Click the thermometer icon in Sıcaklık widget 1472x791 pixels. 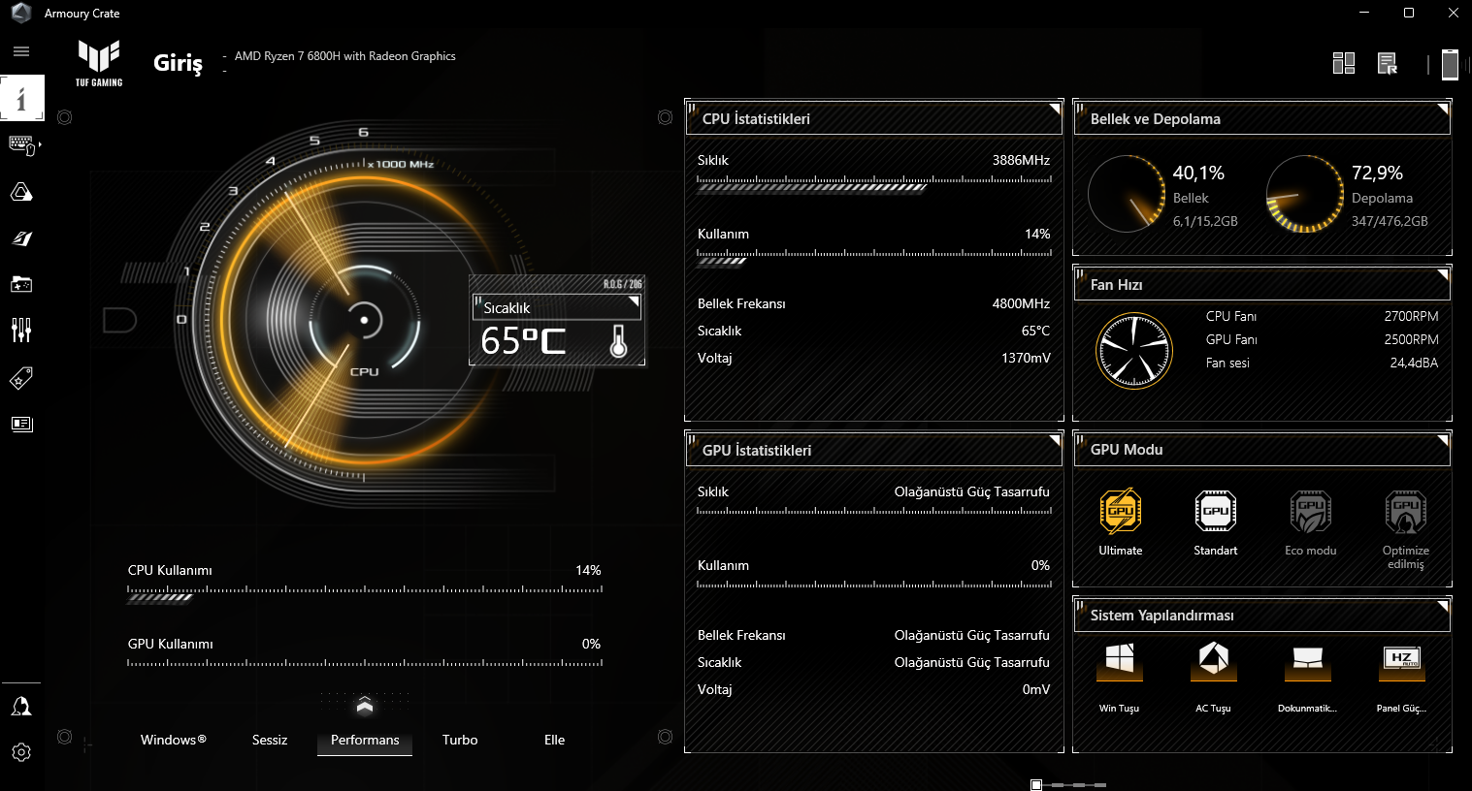619,341
